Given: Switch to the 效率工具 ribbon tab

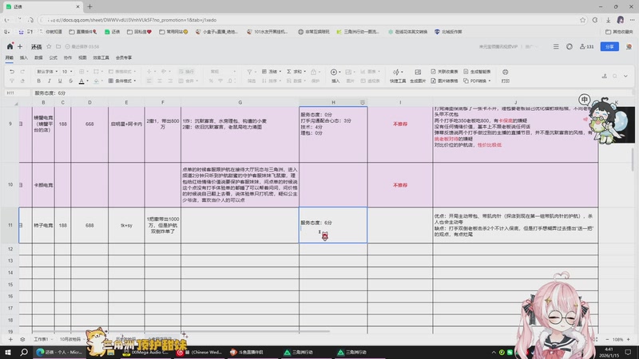Looking at the screenshot, I should pyautogui.click(x=101, y=57).
